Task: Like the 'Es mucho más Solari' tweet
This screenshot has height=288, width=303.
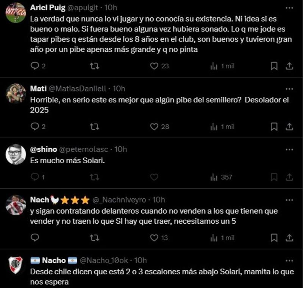Action: [154, 177]
